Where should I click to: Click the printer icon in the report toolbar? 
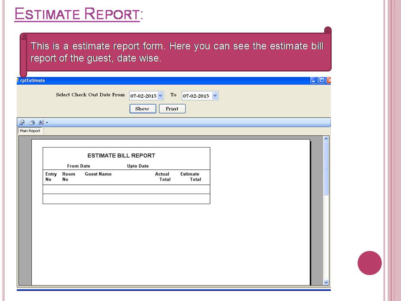[x=32, y=122]
